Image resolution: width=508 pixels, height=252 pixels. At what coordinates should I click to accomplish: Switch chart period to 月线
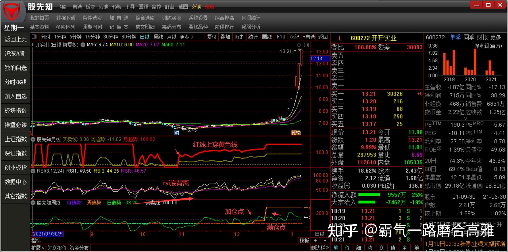(172, 37)
